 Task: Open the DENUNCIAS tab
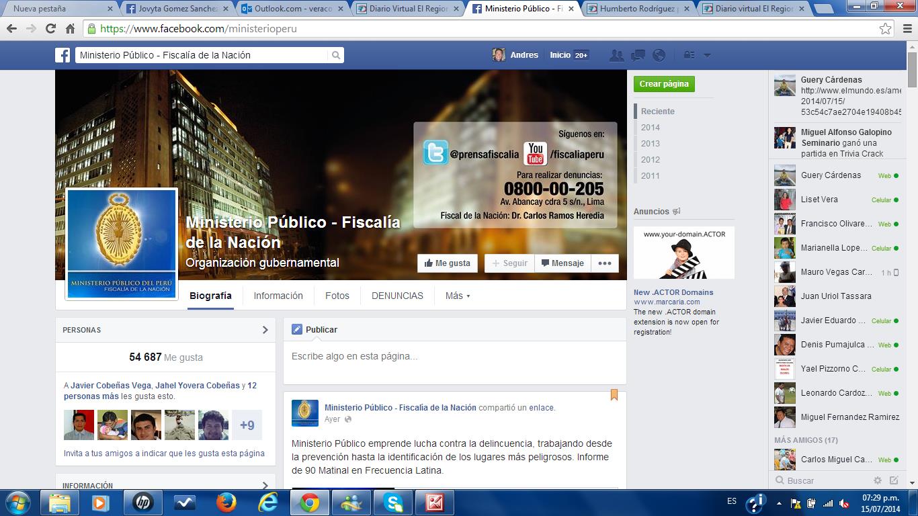pyautogui.click(x=397, y=296)
